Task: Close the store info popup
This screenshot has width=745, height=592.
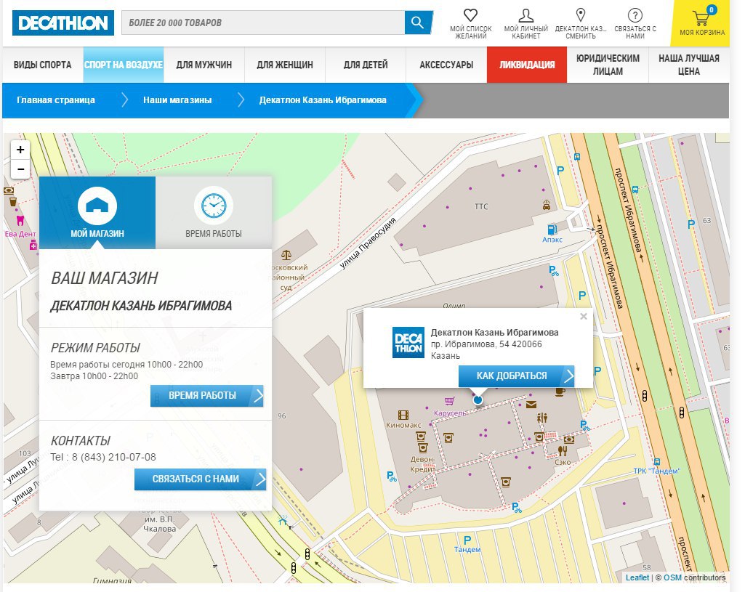Action: coord(584,316)
